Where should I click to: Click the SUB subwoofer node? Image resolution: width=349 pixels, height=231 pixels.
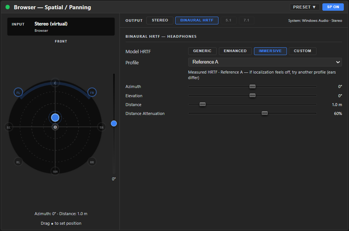(55, 171)
